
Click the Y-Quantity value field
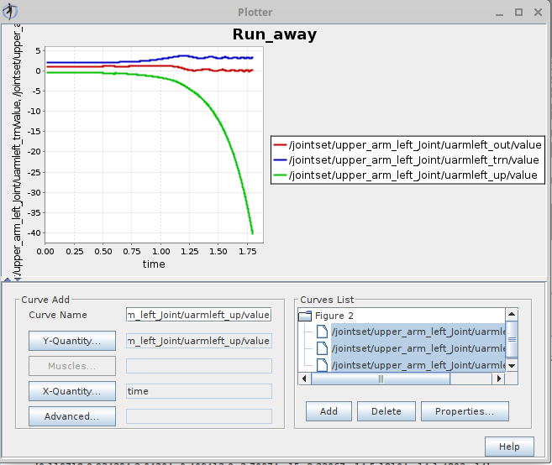198,341
